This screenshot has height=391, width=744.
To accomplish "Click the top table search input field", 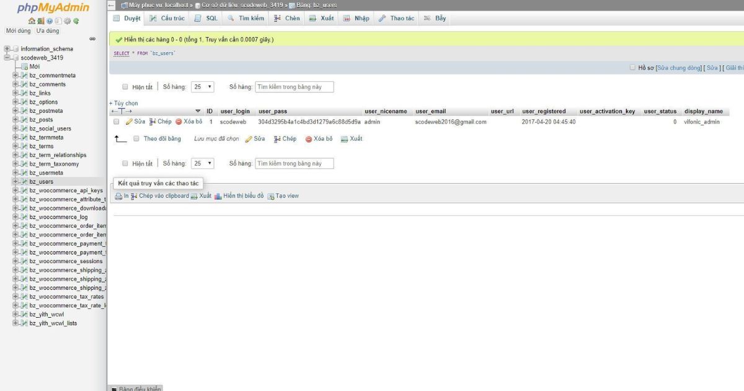I will 294,88.
